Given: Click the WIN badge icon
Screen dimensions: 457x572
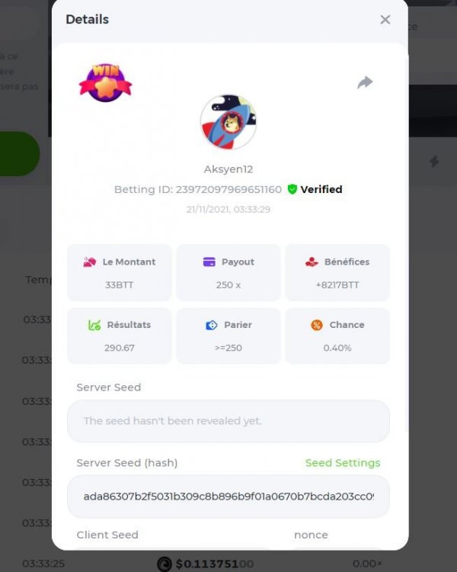Looking at the screenshot, I should (x=105, y=82).
